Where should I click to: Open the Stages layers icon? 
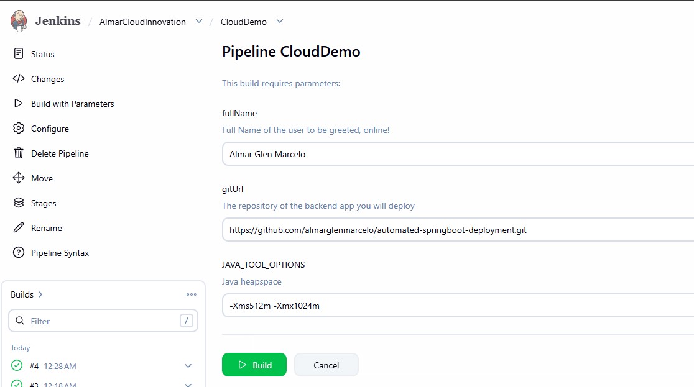coord(19,203)
